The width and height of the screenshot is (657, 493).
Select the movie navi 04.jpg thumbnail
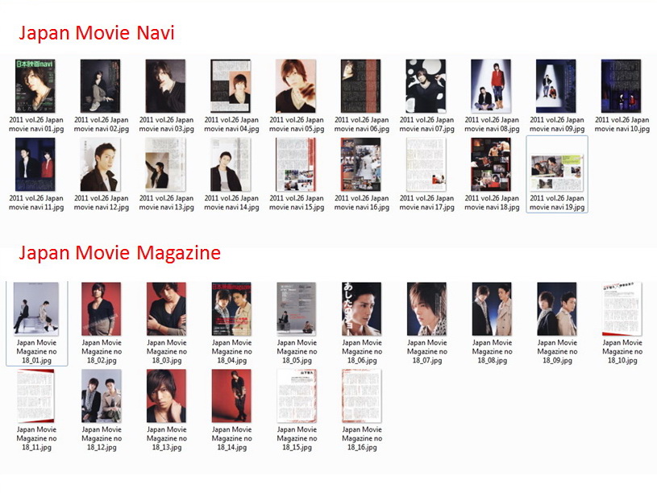click(x=231, y=86)
